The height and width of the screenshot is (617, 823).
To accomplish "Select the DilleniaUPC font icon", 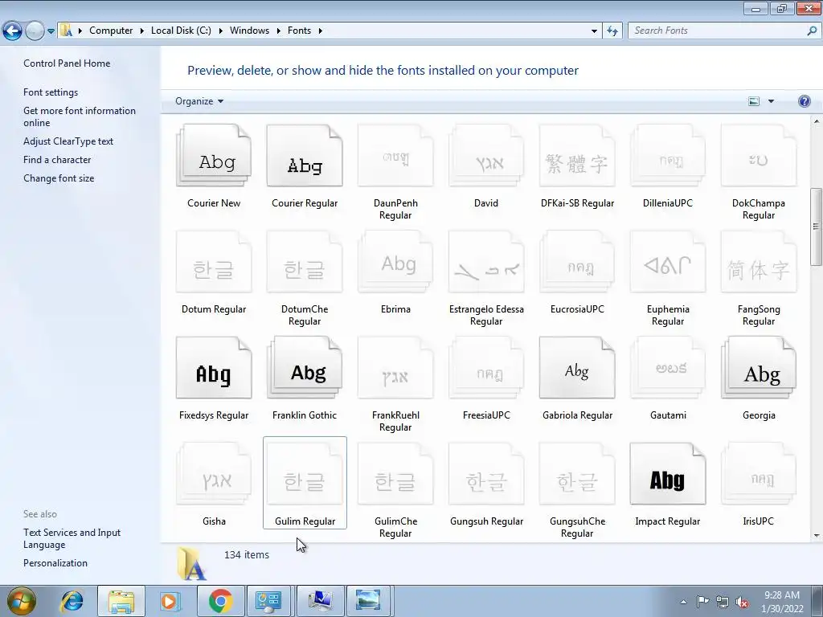I will [668, 156].
